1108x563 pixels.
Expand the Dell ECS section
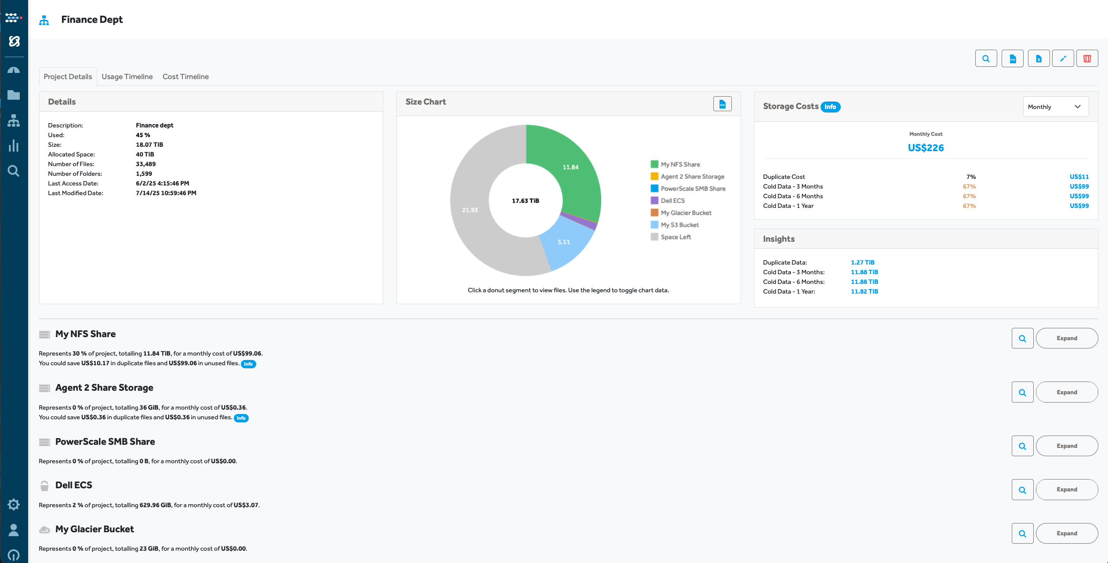(x=1067, y=490)
